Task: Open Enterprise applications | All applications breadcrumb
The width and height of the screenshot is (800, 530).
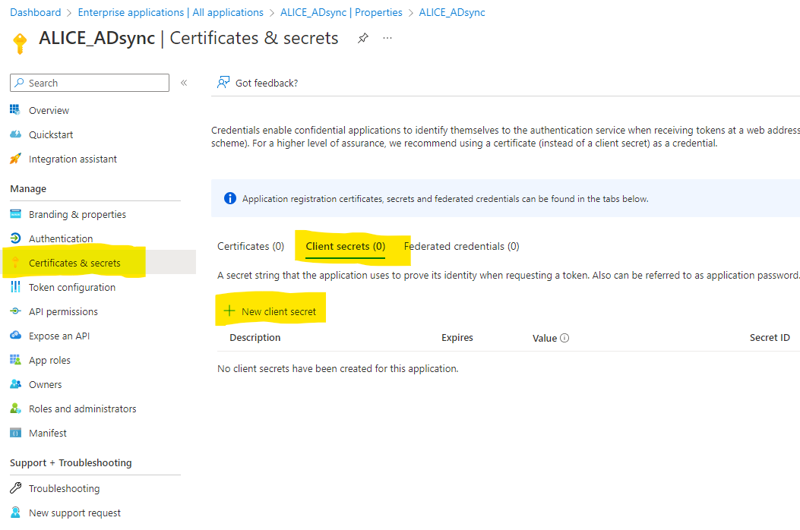Action: click(x=170, y=12)
